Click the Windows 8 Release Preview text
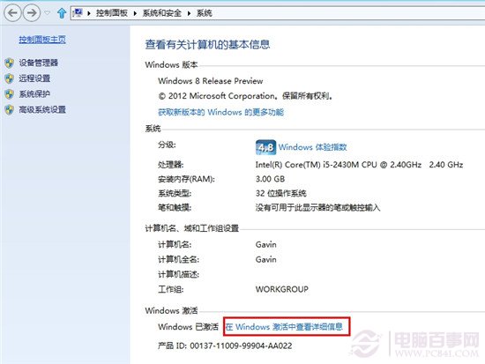Image resolution: width=485 pixels, height=364 pixels. 211,81
